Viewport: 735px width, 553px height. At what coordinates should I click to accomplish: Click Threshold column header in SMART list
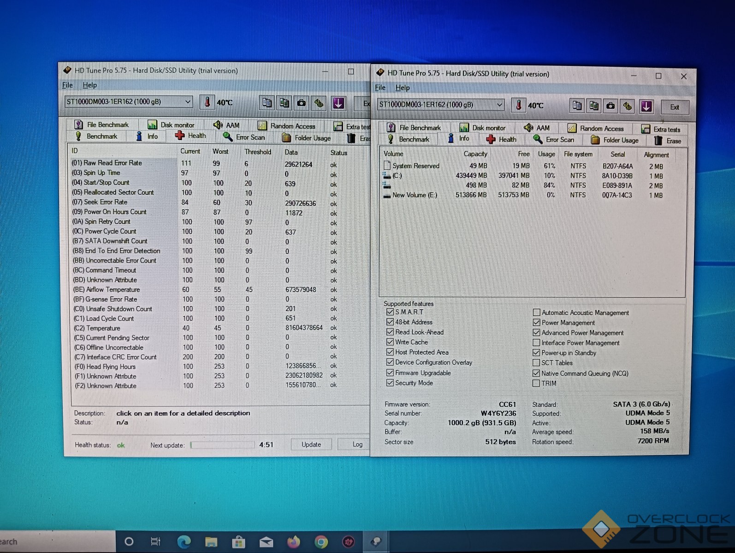pos(258,152)
